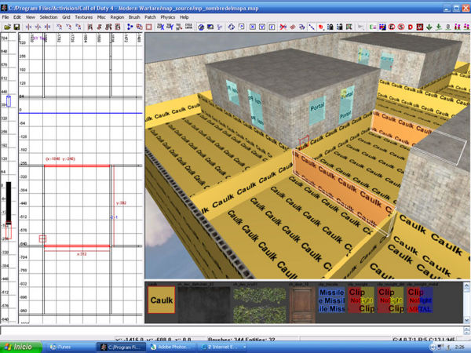Switch to Adobe Photoshop taskbar button
Viewport: 471px width, 353px height.
click(172, 347)
